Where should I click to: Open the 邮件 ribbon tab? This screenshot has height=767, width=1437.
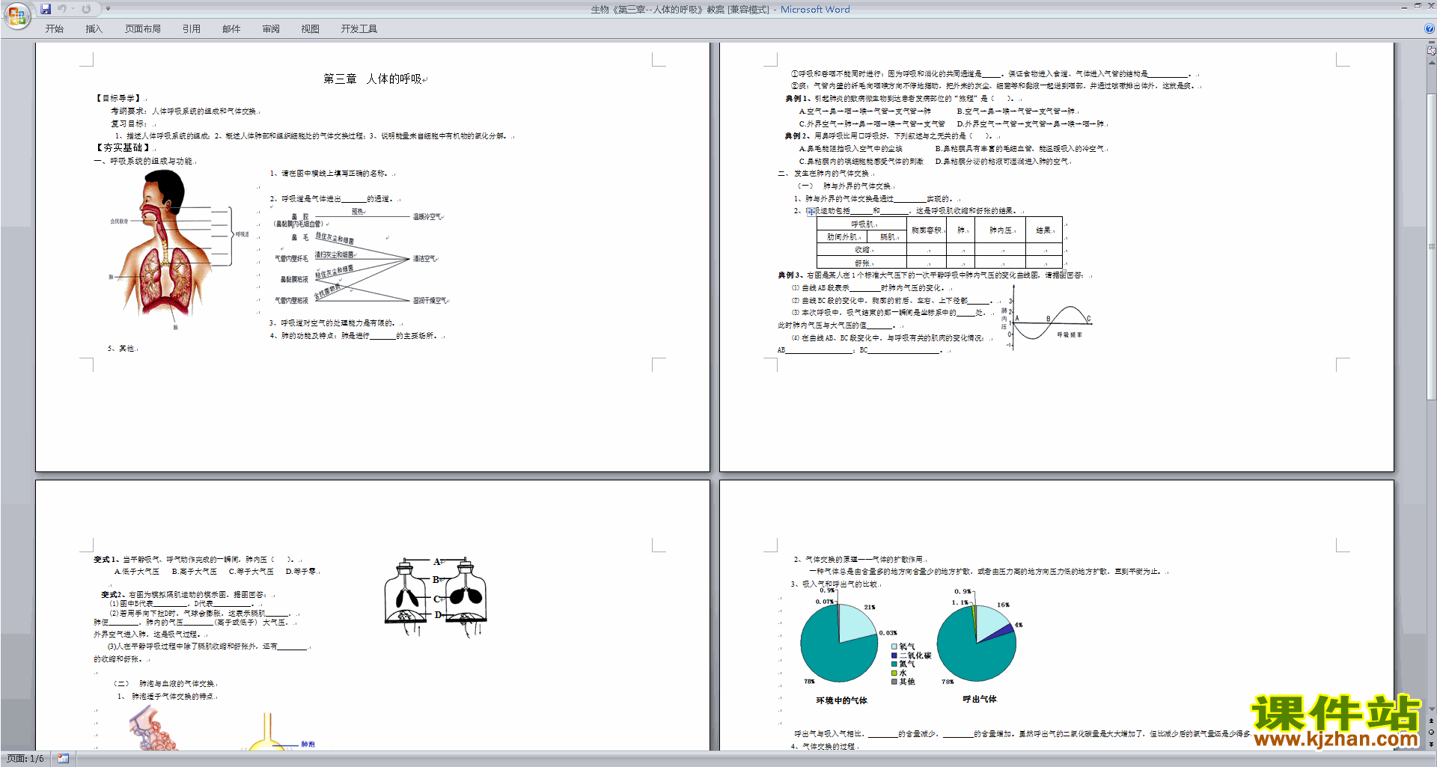click(x=231, y=28)
